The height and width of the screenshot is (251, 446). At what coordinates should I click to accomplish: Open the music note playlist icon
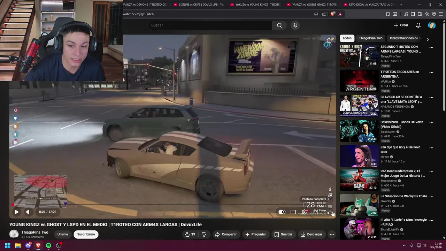[x=406, y=14]
